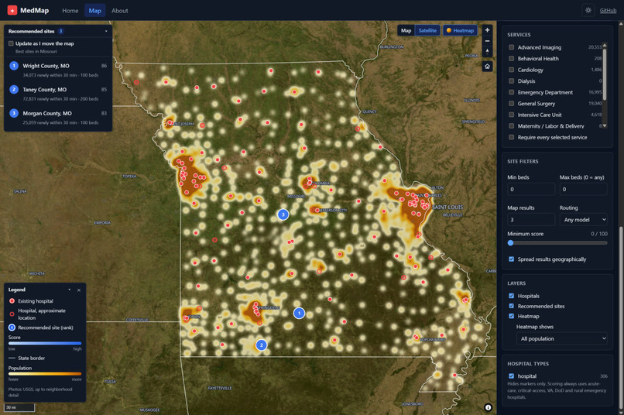Click rank 3 badge beside Morgan County
The width and height of the screenshot is (624, 415).
pos(14,113)
